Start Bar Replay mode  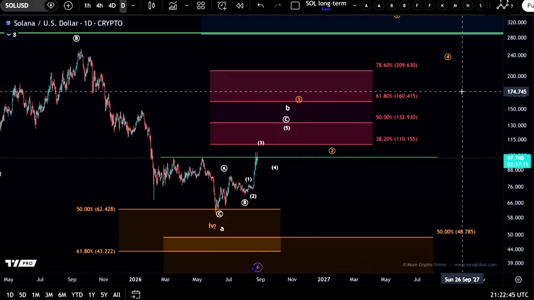pyautogui.click(x=240, y=5)
